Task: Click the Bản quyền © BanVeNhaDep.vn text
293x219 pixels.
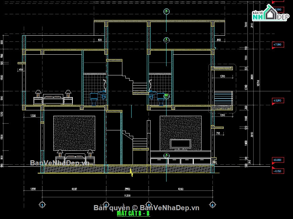Action: 146,208
